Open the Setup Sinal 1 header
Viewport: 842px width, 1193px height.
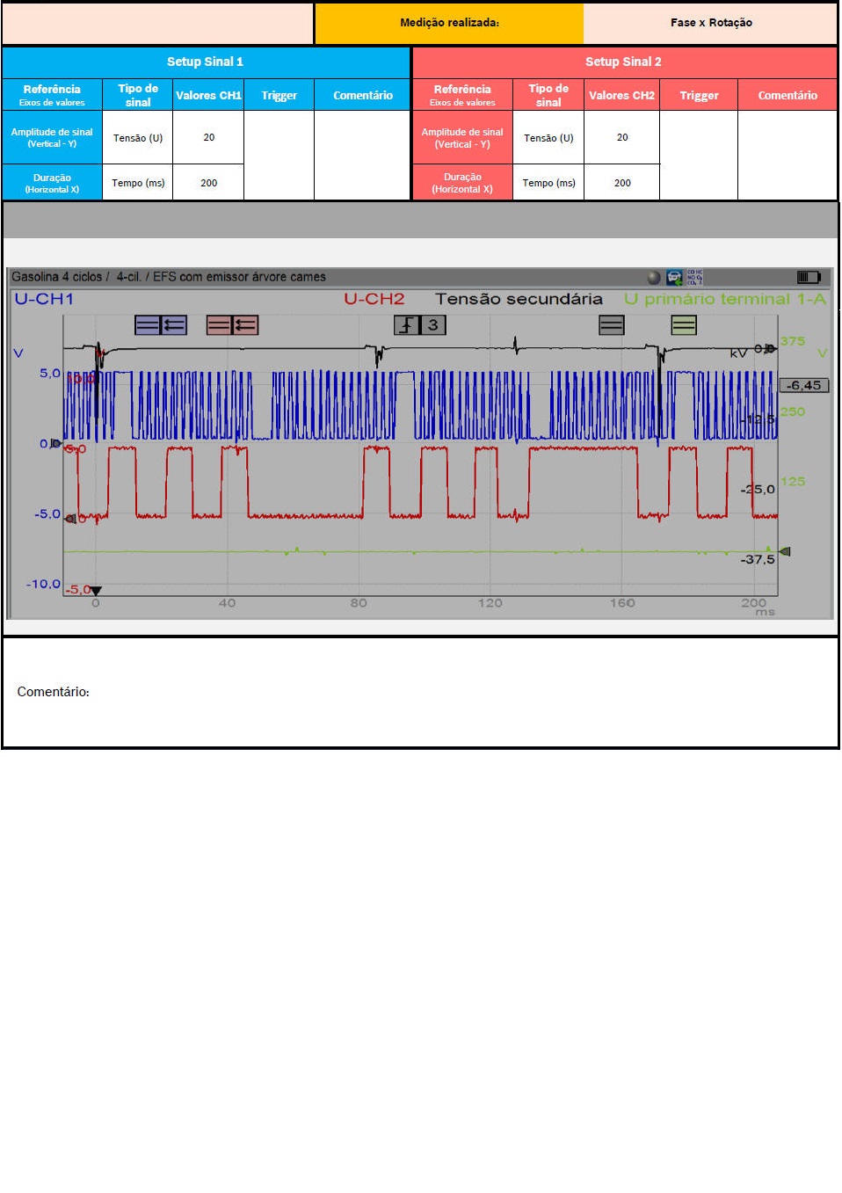click(x=206, y=62)
